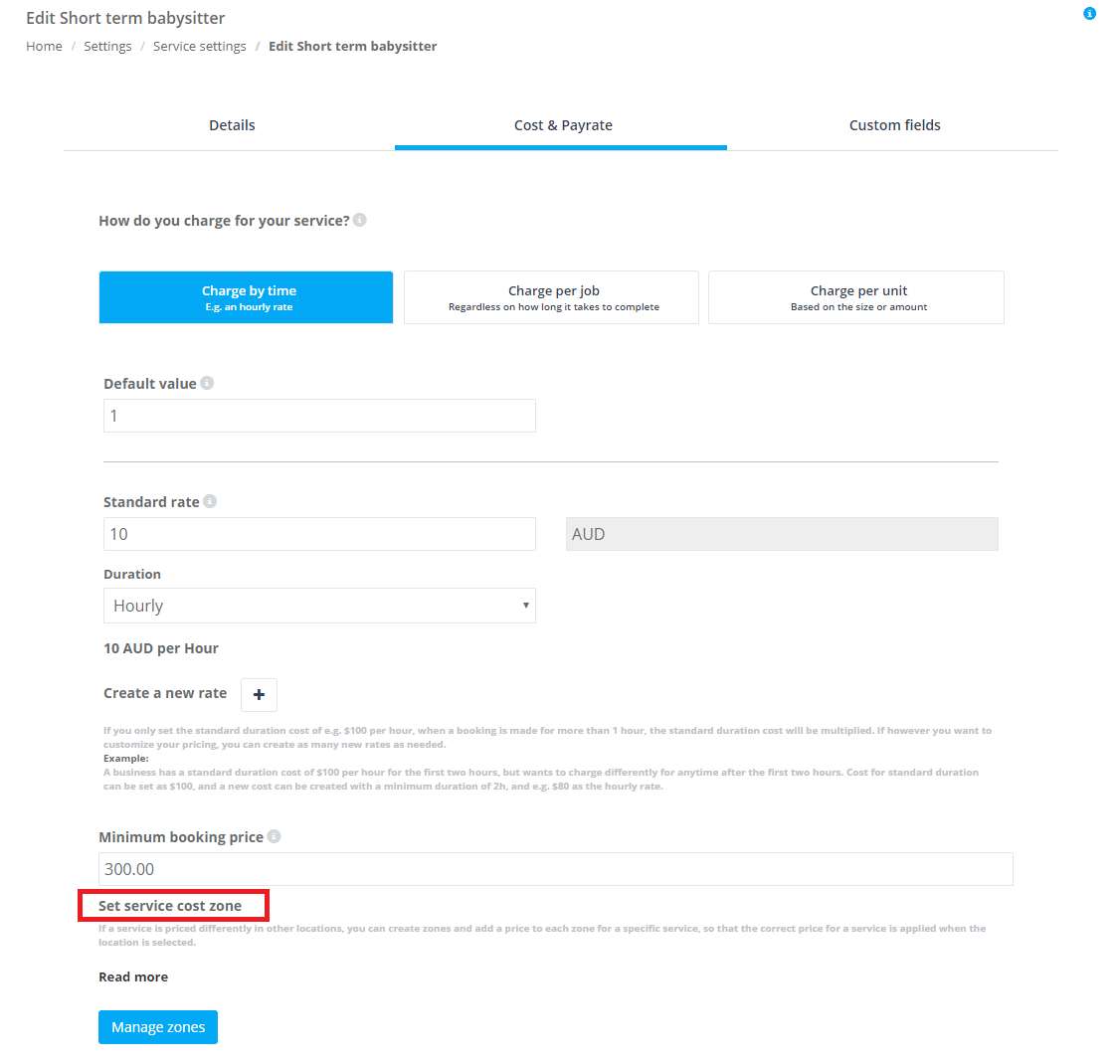Viewport: 1115px width, 1063px height.
Task: Click info icon next to Standard rate
Action: pyautogui.click(x=210, y=501)
